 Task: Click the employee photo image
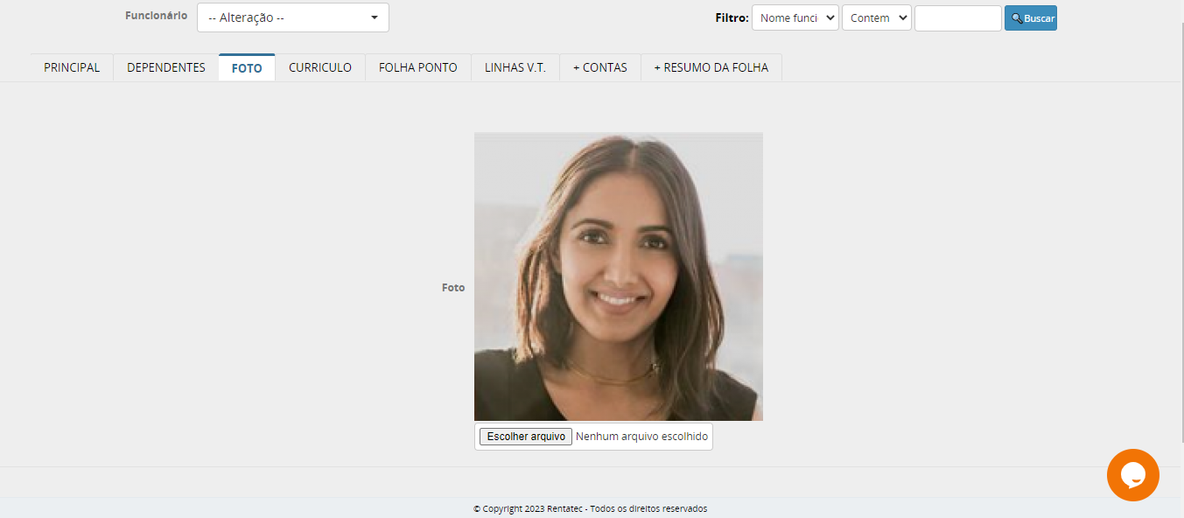(x=618, y=276)
